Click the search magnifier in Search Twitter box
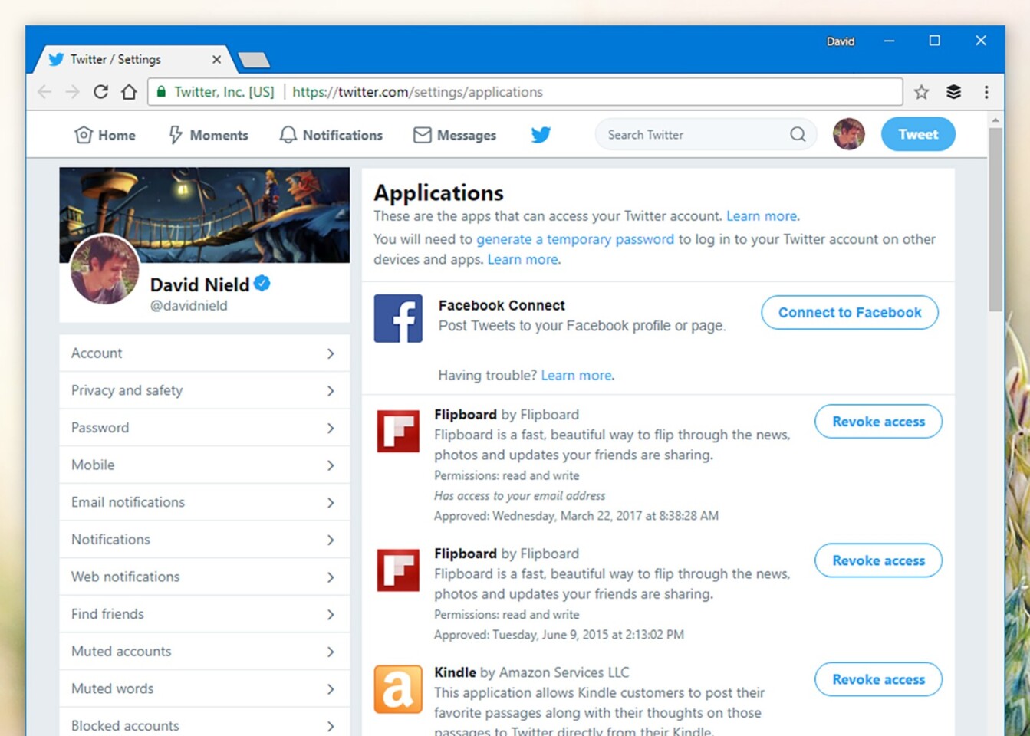 (x=798, y=134)
